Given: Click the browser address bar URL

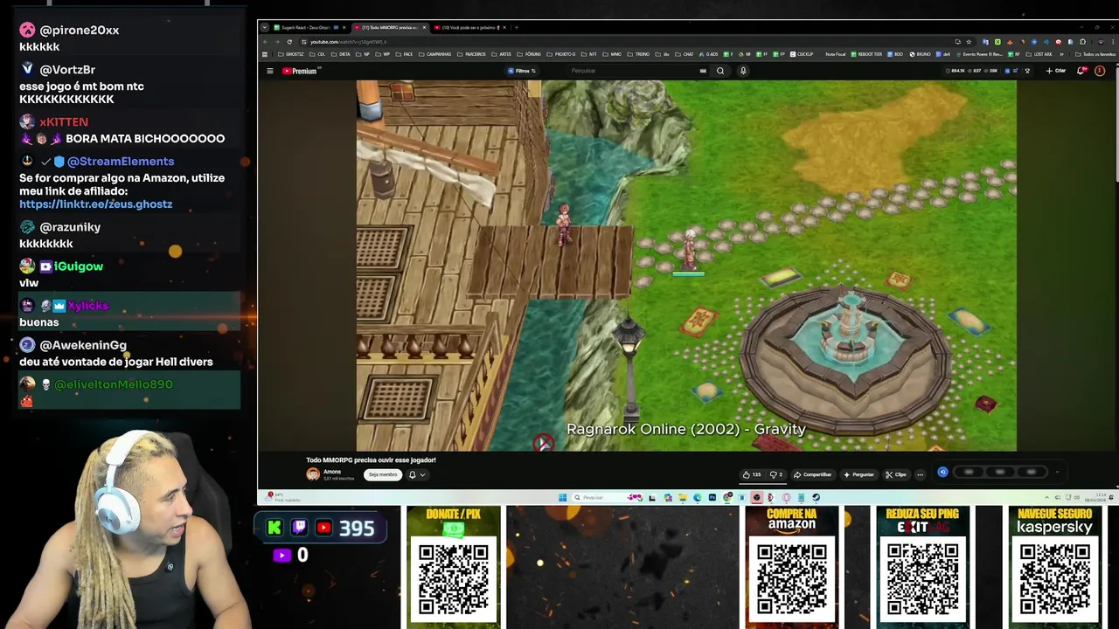Looking at the screenshot, I should 348,42.
